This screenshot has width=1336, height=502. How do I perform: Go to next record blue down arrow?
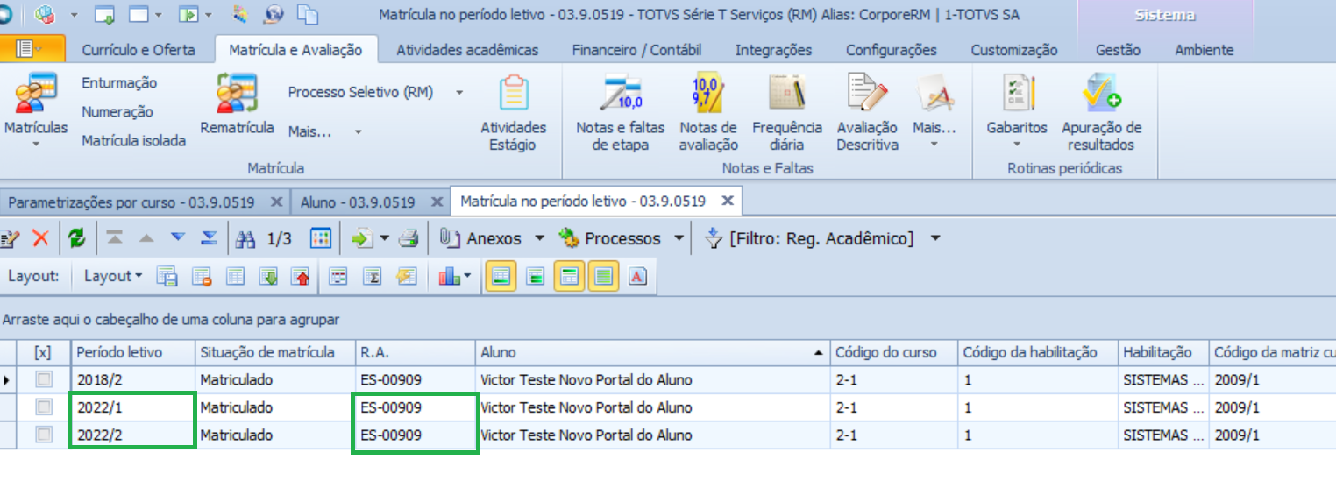178,238
